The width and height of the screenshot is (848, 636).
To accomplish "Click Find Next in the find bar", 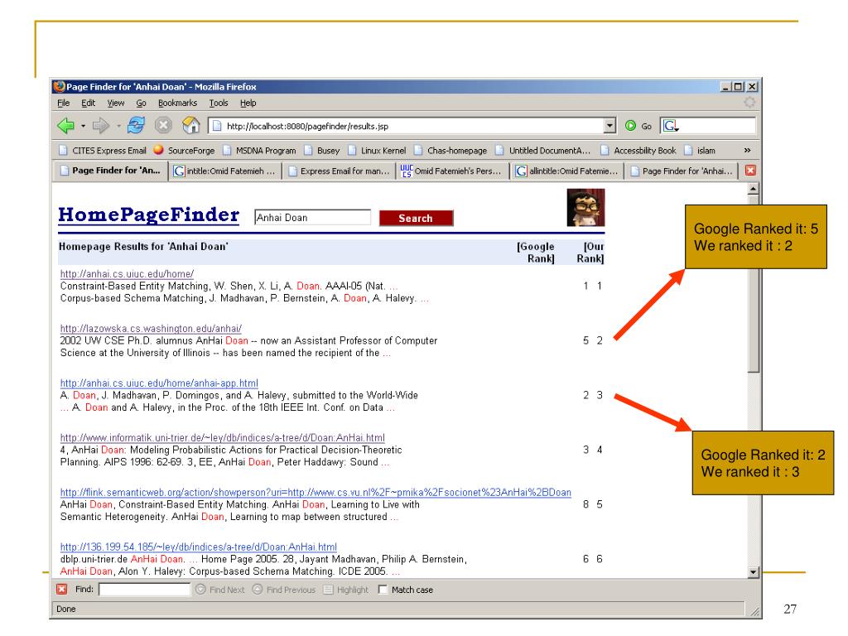I will 220,590.
